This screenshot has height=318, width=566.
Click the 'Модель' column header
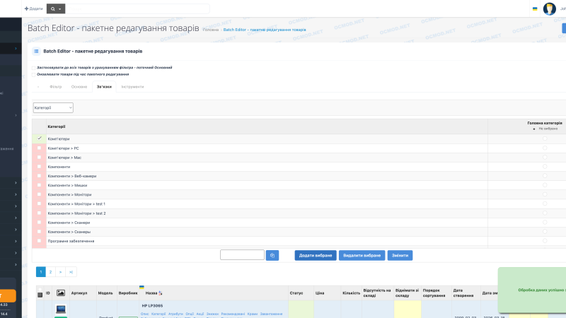pos(105,293)
